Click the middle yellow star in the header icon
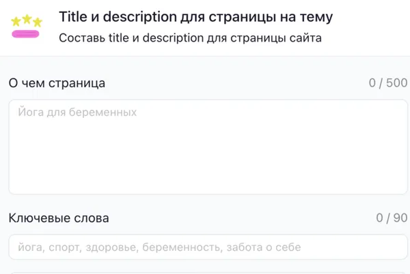 pyautogui.click(x=27, y=18)
